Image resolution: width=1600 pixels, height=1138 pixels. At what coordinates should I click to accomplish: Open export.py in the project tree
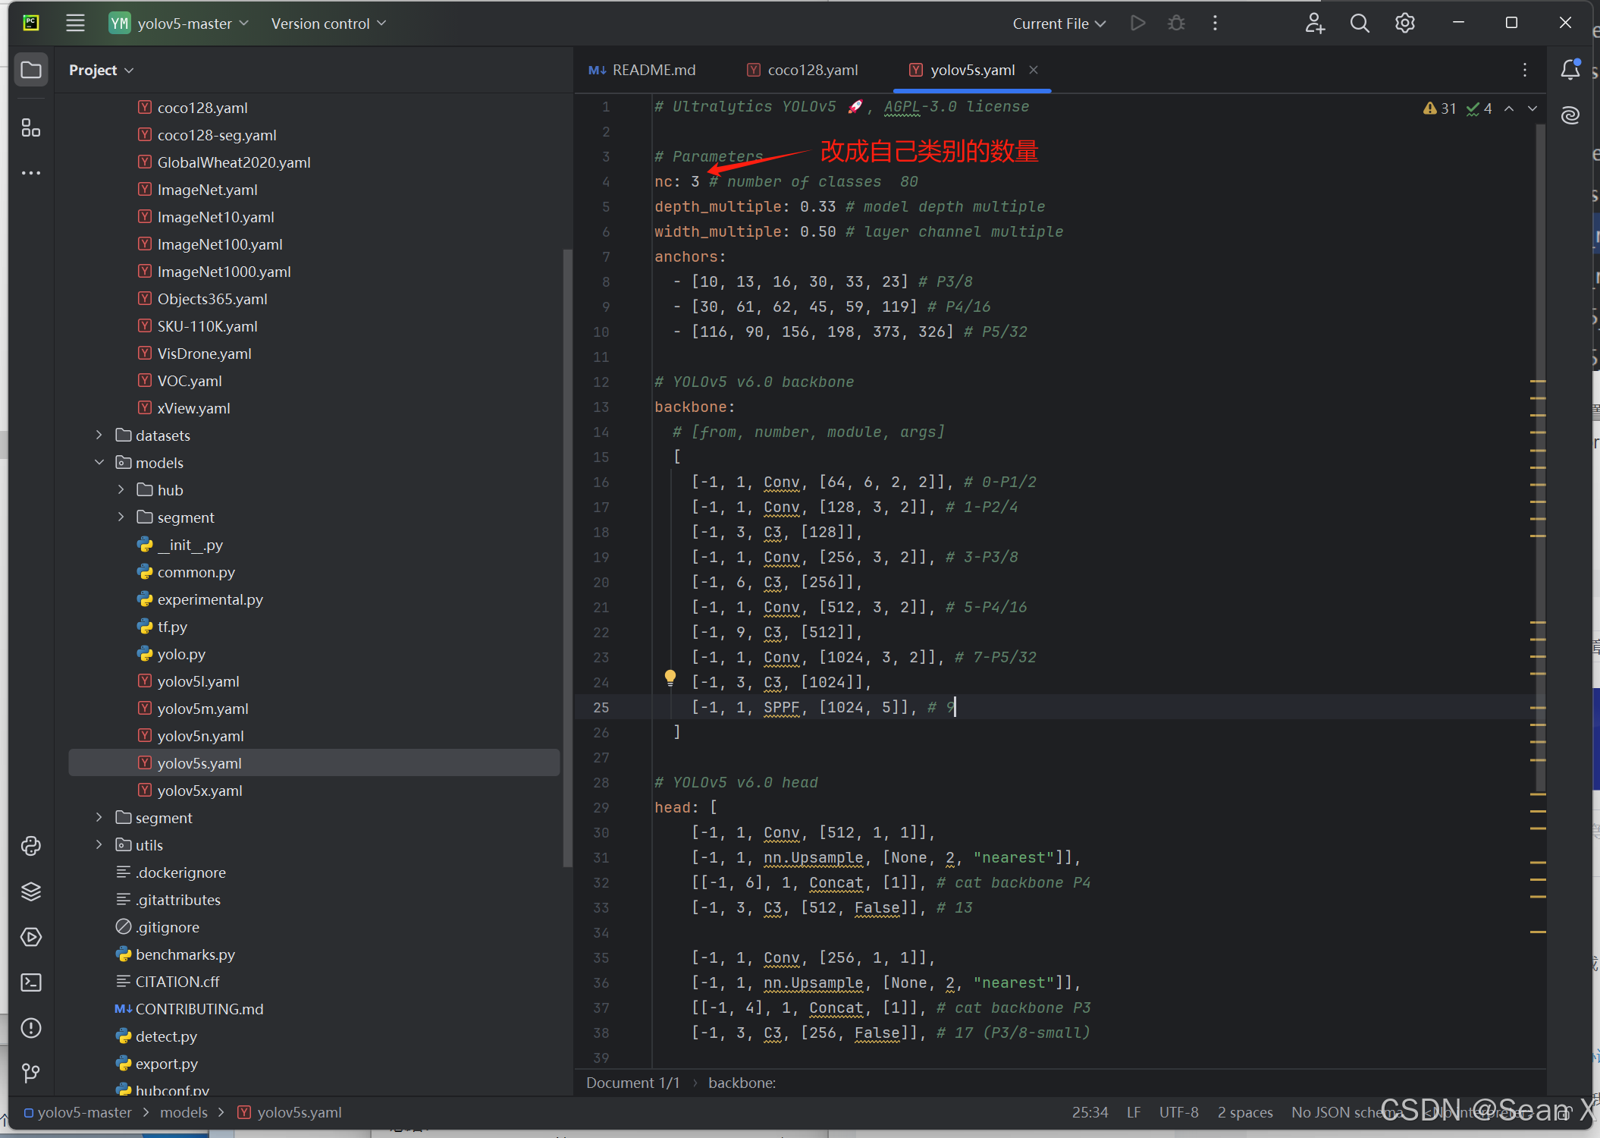coord(167,1064)
